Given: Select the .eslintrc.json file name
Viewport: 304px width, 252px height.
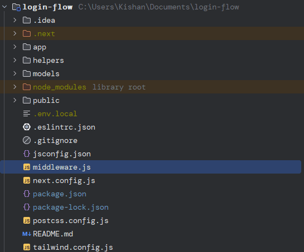Looking at the screenshot, I should click(x=64, y=127).
